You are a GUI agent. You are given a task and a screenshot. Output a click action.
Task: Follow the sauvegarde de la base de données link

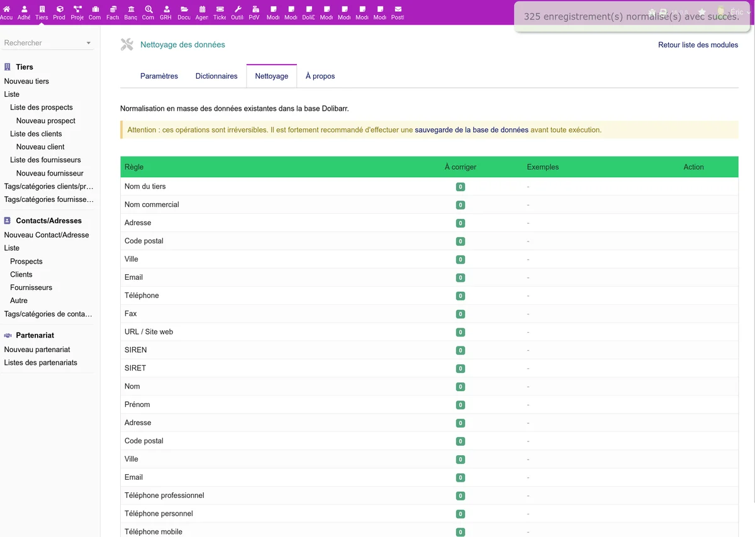pos(471,130)
